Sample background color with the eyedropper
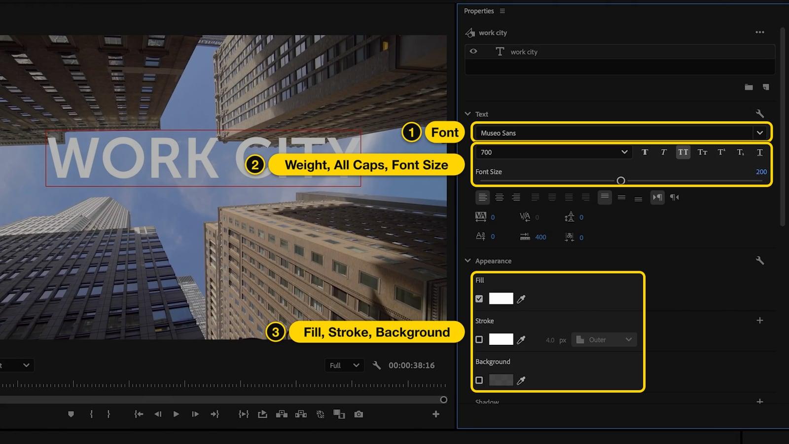This screenshot has height=444, width=789. tap(521, 380)
